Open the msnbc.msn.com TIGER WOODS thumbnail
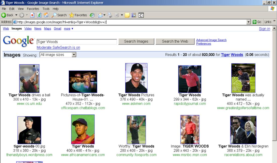277x163 pixels. 190,129
